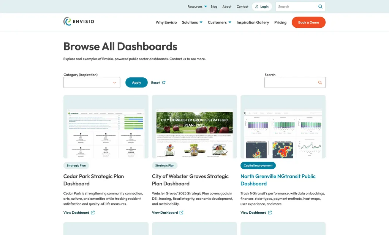
Task: Click the Capital Improvement tag
Action: (x=258, y=165)
